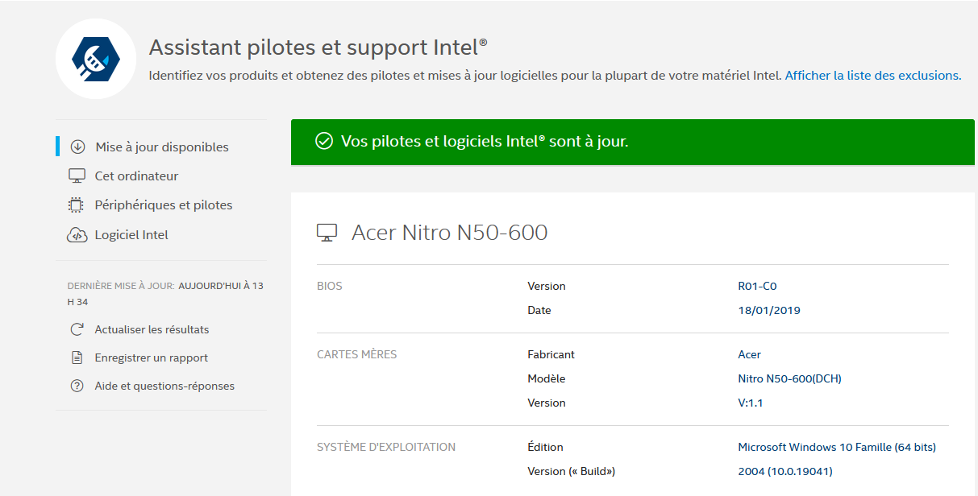Click the download icon beside Mise à jour disponibles

[77, 147]
